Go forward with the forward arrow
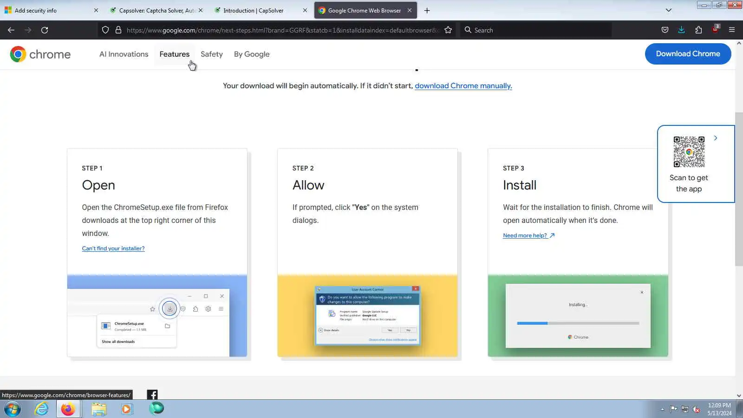This screenshot has height=418, width=743. pyautogui.click(x=28, y=30)
